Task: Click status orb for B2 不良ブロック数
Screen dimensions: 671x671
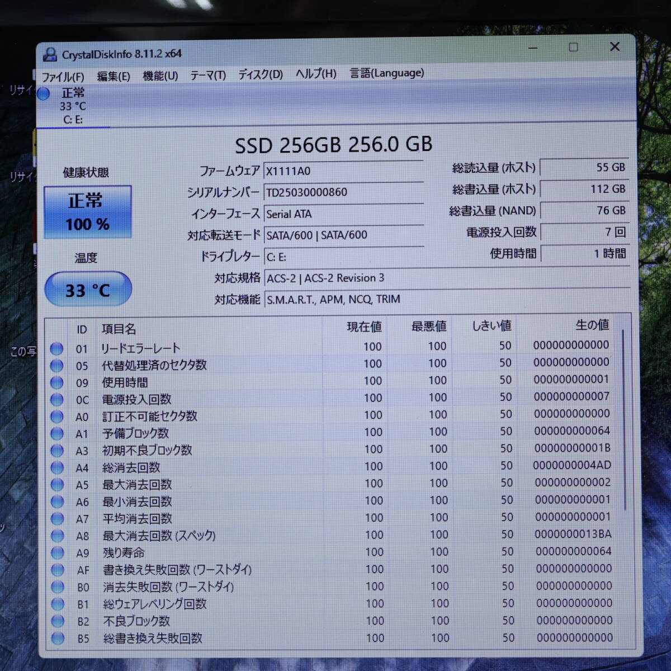Action: coord(58,621)
